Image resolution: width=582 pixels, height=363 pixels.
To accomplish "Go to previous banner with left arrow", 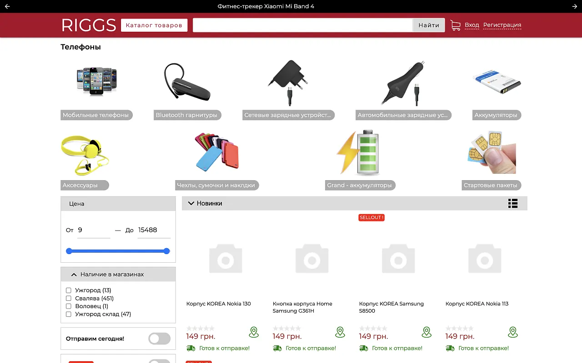I will tap(7, 6).
